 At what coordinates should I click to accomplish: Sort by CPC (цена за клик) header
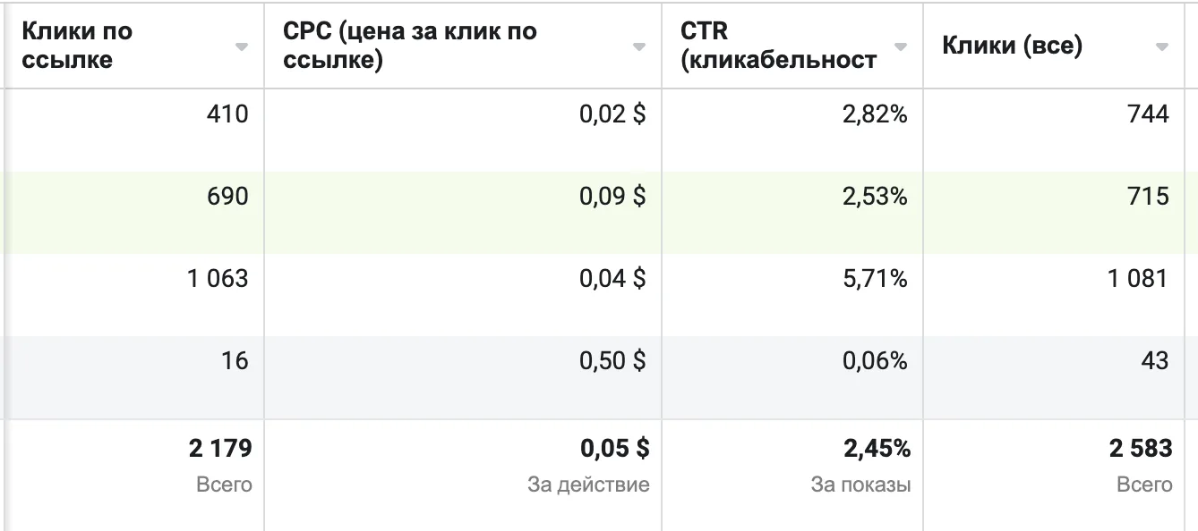(410, 46)
